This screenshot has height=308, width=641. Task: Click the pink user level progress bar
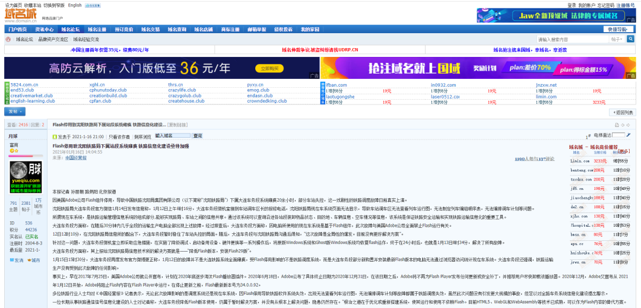click(x=27, y=156)
